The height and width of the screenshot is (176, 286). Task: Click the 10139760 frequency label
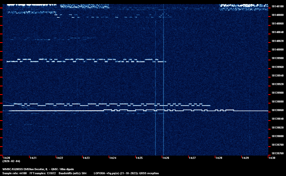click(x=277, y=153)
